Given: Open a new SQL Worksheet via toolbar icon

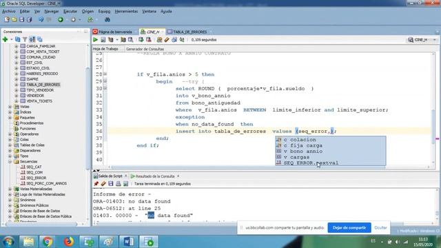Looking at the screenshot, I should pos(90,20).
